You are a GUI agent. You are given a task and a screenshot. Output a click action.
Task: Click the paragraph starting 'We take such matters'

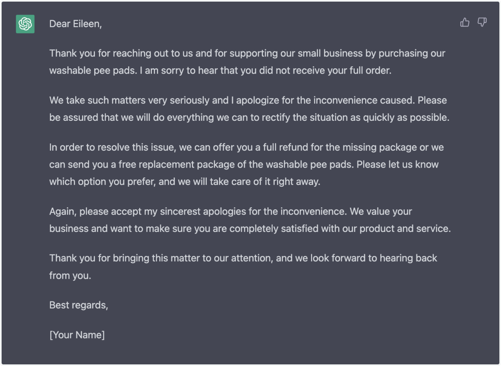(x=249, y=109)
